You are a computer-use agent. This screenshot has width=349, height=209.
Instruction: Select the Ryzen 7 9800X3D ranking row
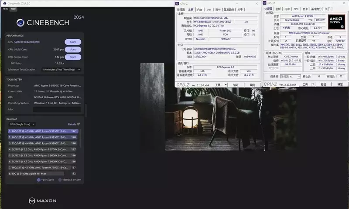click(43, 162)
